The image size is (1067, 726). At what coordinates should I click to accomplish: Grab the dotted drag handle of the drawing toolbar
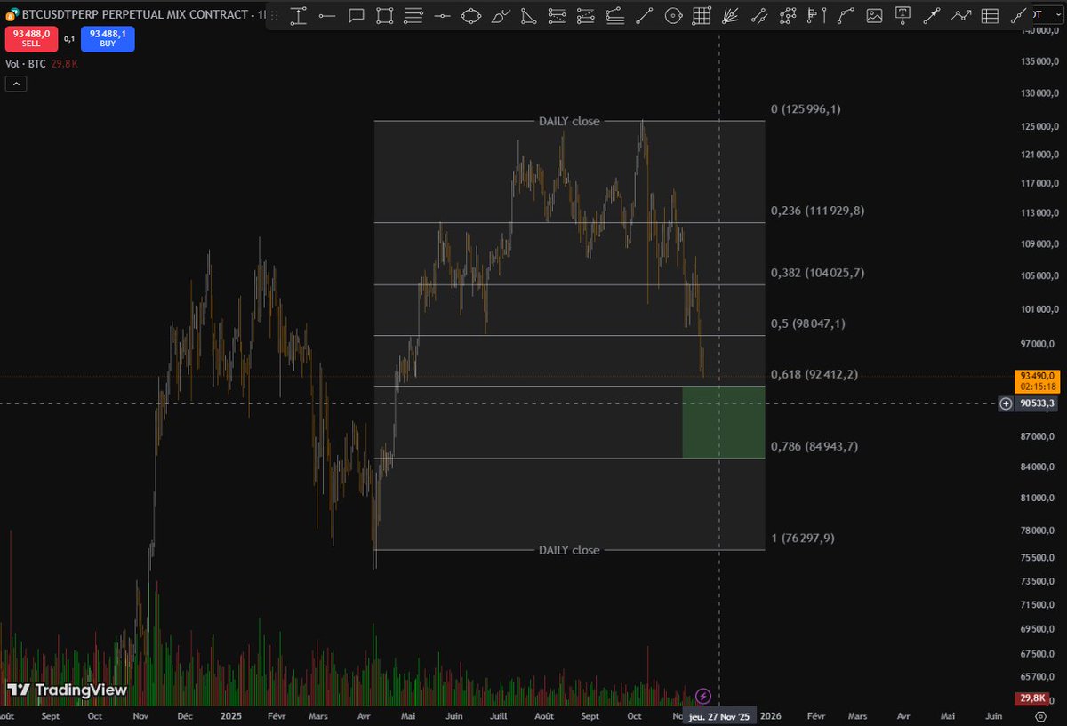[275, 14]
